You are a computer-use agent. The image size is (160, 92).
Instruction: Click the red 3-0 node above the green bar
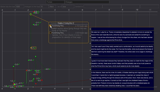pos(26,70)
